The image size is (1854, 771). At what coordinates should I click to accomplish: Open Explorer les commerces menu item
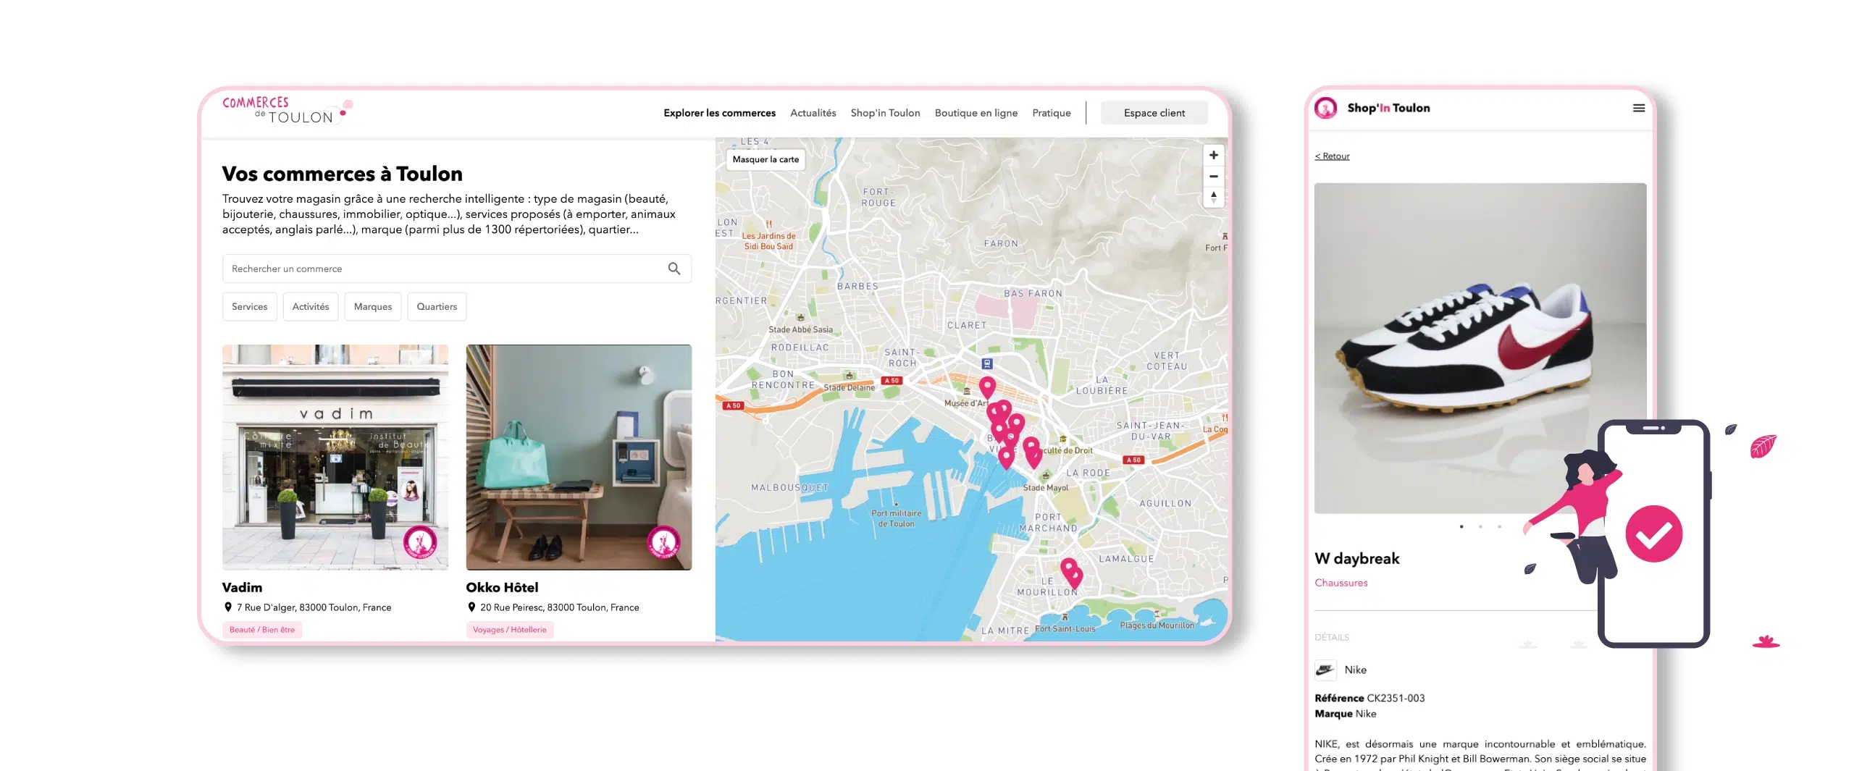click(719, 113)
